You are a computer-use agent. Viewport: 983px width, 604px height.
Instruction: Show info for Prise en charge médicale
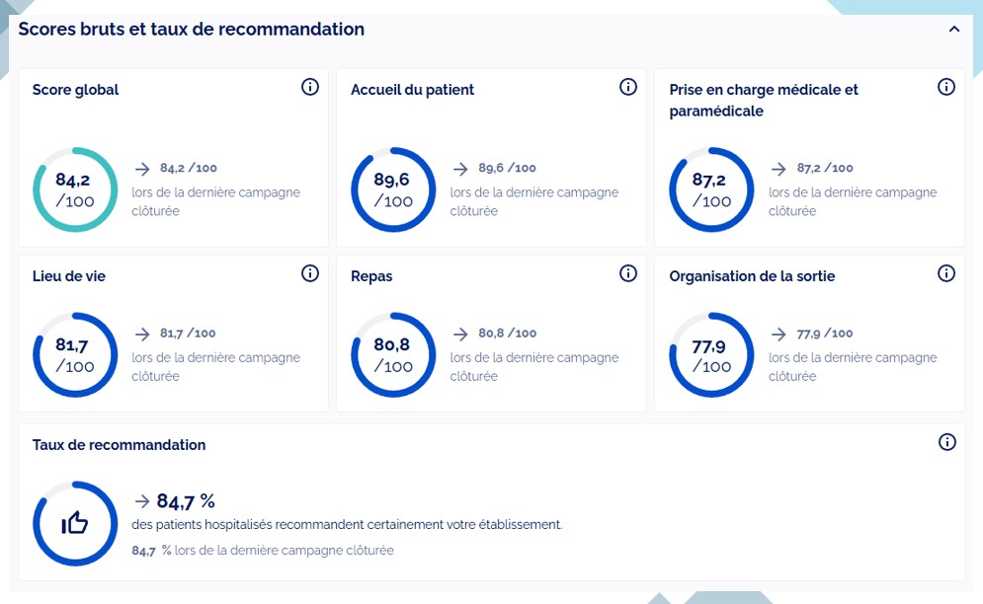tap(946, 87)
